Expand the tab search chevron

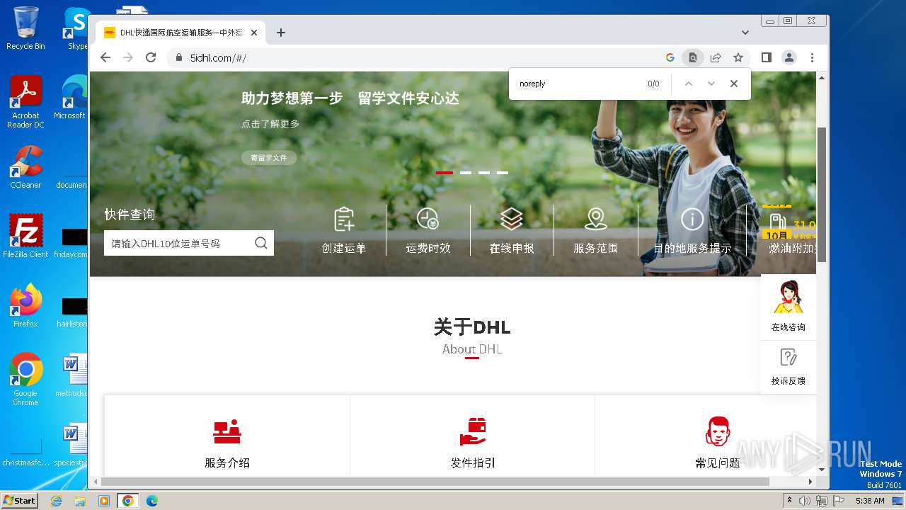tap(745, 33)
